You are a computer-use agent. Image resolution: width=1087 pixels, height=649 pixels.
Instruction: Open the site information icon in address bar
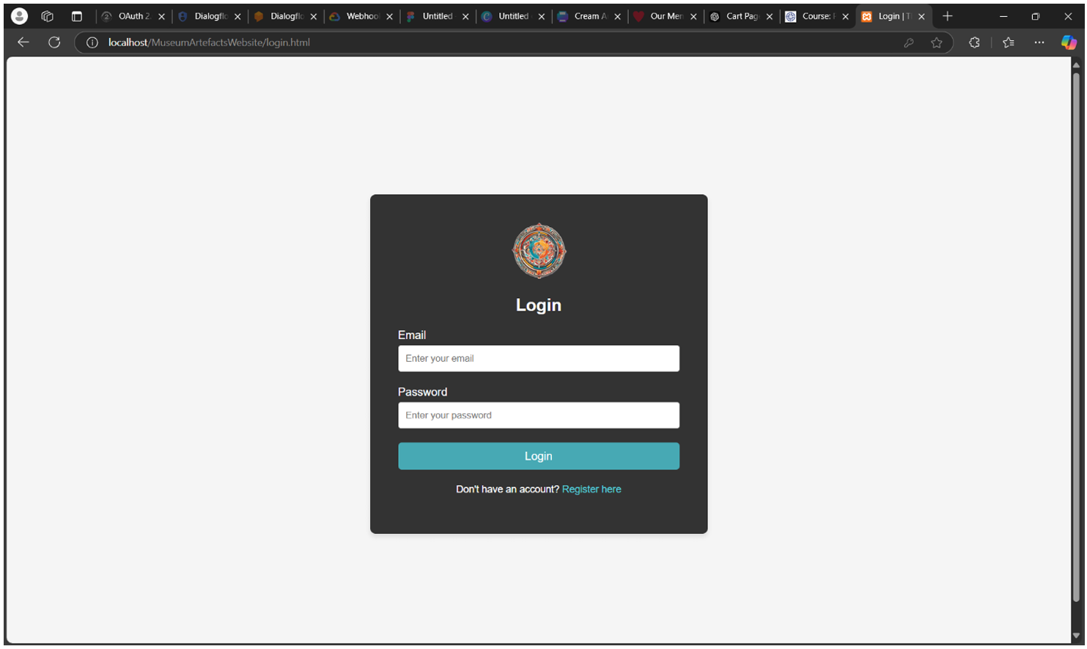(x=92, y=42)
